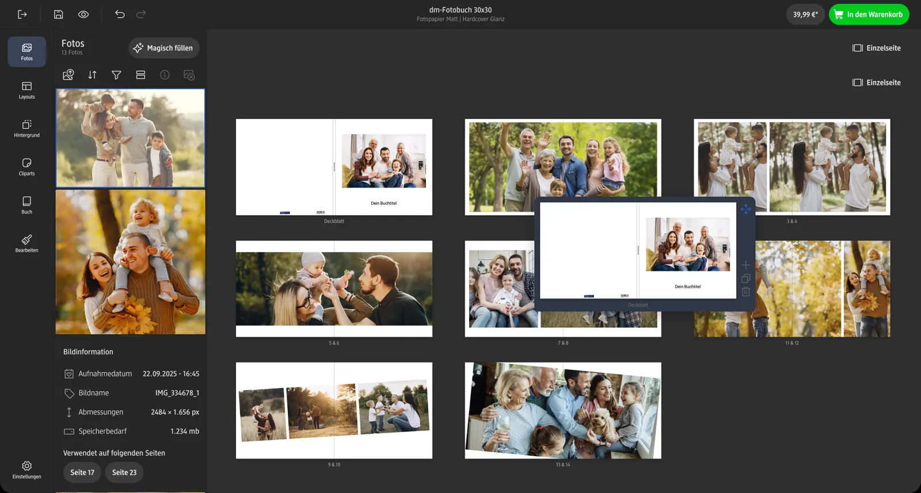Select the Deckblatt cover spread

(x=334, y=167)
